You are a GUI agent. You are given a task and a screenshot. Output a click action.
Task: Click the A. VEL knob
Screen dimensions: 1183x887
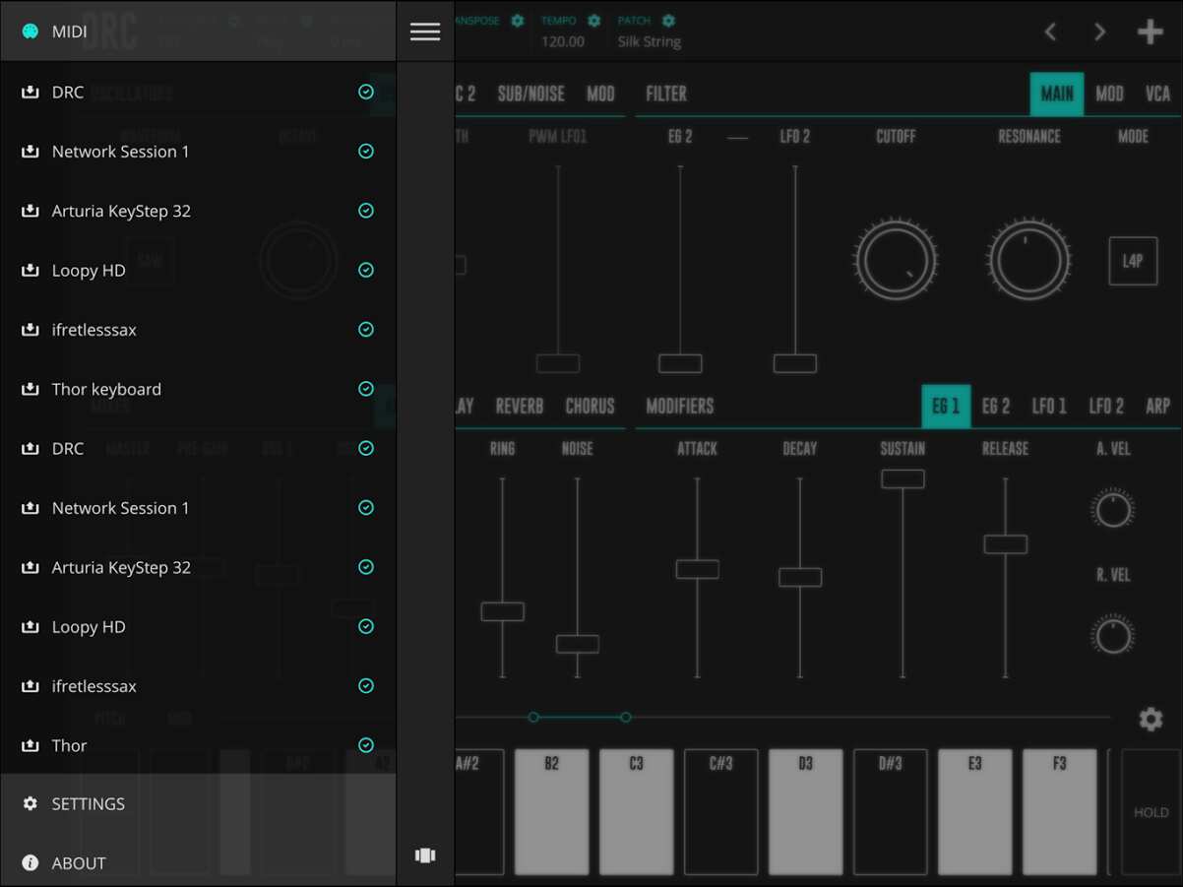[1113, 510]
